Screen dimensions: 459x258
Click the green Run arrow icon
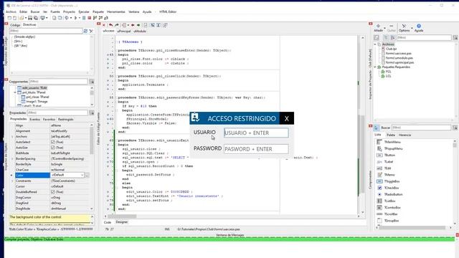[x=75, y=18]
